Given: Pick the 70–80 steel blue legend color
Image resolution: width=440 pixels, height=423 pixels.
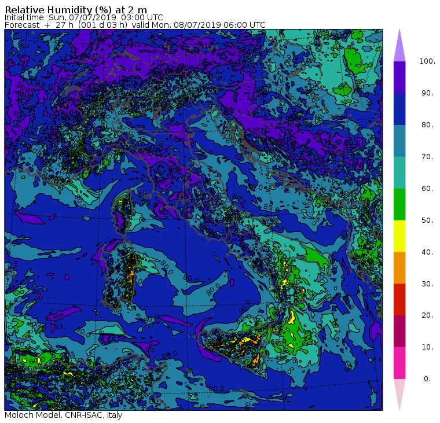Looking at the screenshot, I should 399,141.
